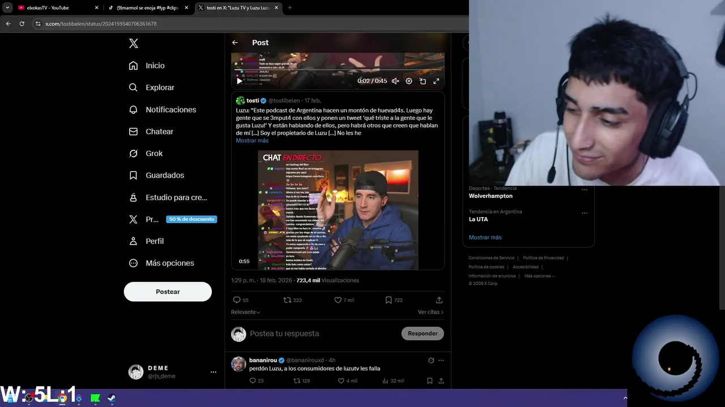This screenshot has height=407, width=725.
Task: Like bananirou's reply with 4 mil likes
Action: pos(341,381)
